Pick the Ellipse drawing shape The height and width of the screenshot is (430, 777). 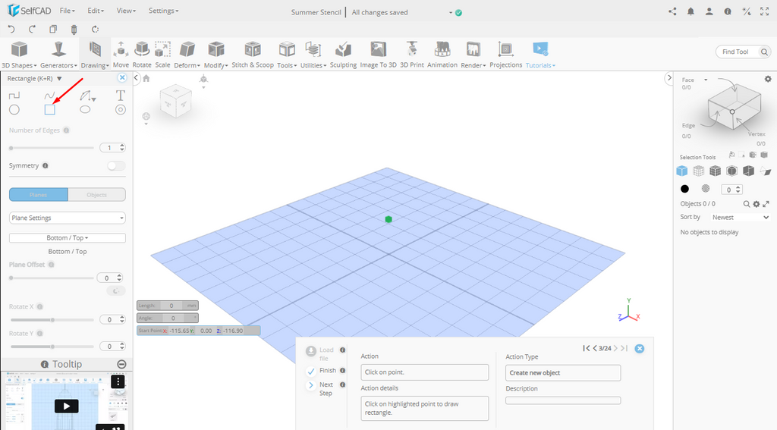pos(85,110)
